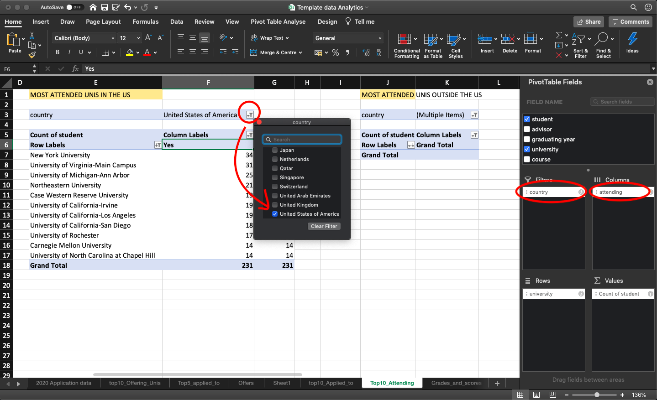Image resolution: width=657 pixels, height=400 pixels.
Task: Open Sort & Filter
Action: tap(580, 46)
